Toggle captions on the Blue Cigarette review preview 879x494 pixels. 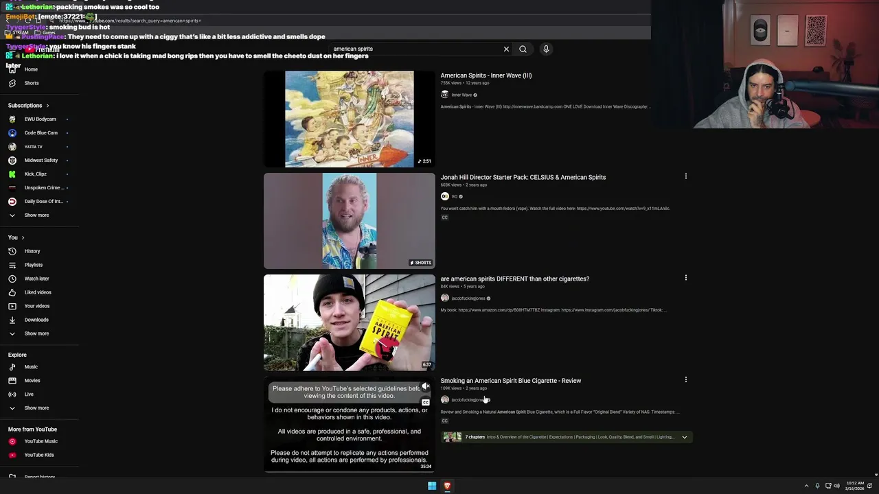(x=426, y=402)
